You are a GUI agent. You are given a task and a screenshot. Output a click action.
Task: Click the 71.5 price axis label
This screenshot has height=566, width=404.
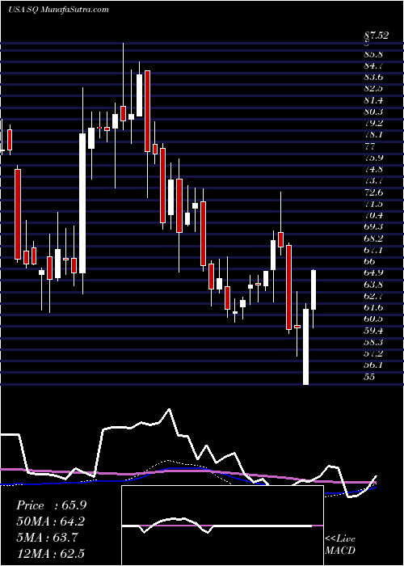tap(374, 204)
